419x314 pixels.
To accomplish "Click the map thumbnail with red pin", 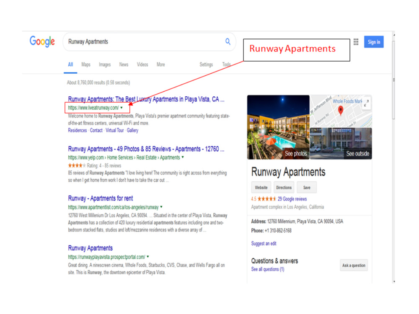I will [341, 111].
